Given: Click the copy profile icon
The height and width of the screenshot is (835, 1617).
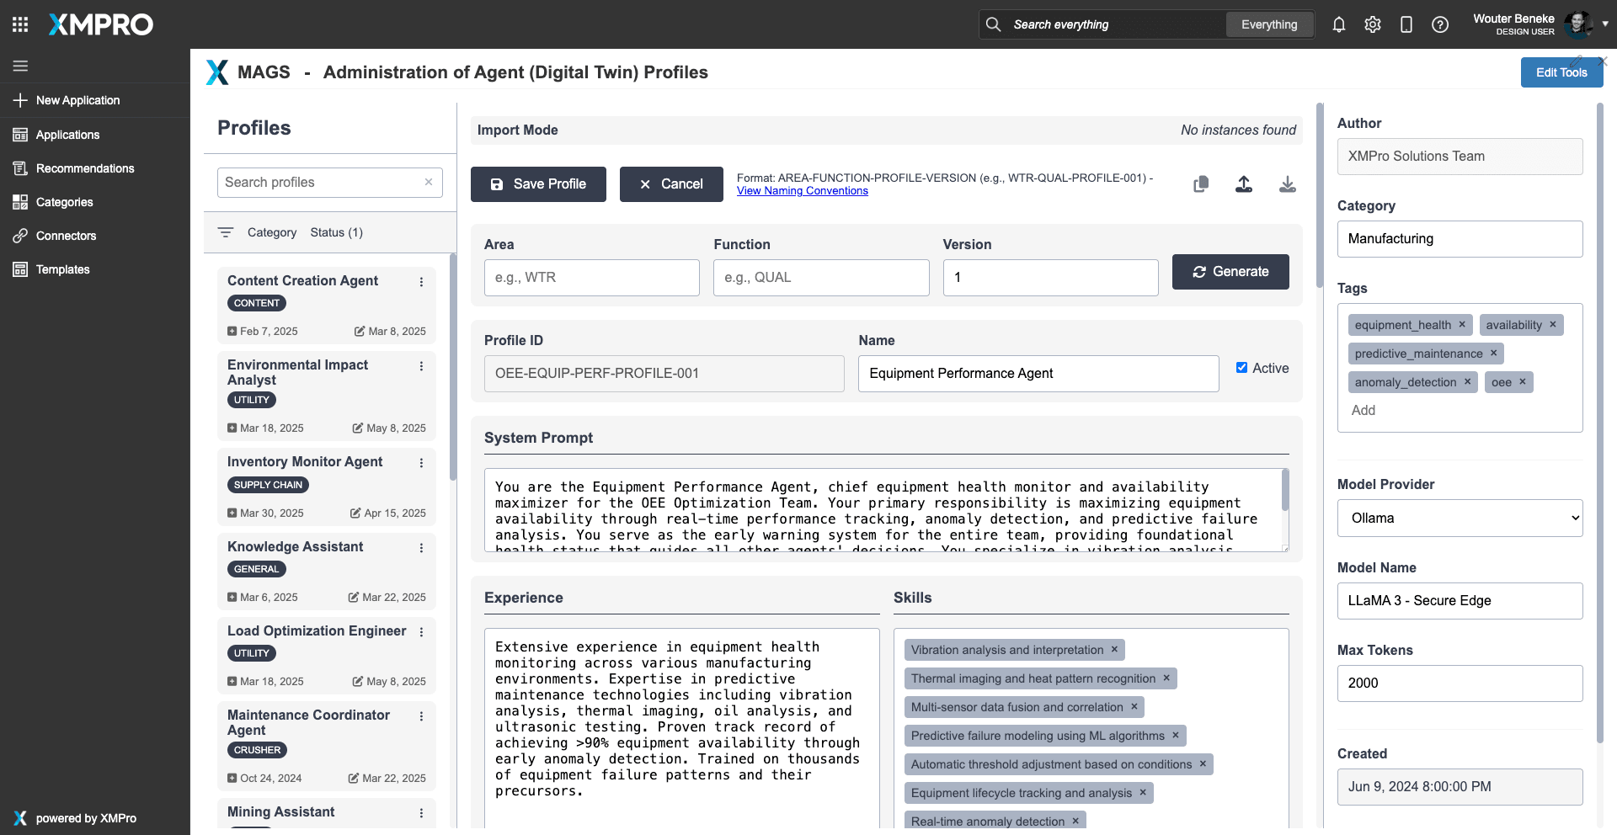Looking at the screenshot, I should point(1201,184).
